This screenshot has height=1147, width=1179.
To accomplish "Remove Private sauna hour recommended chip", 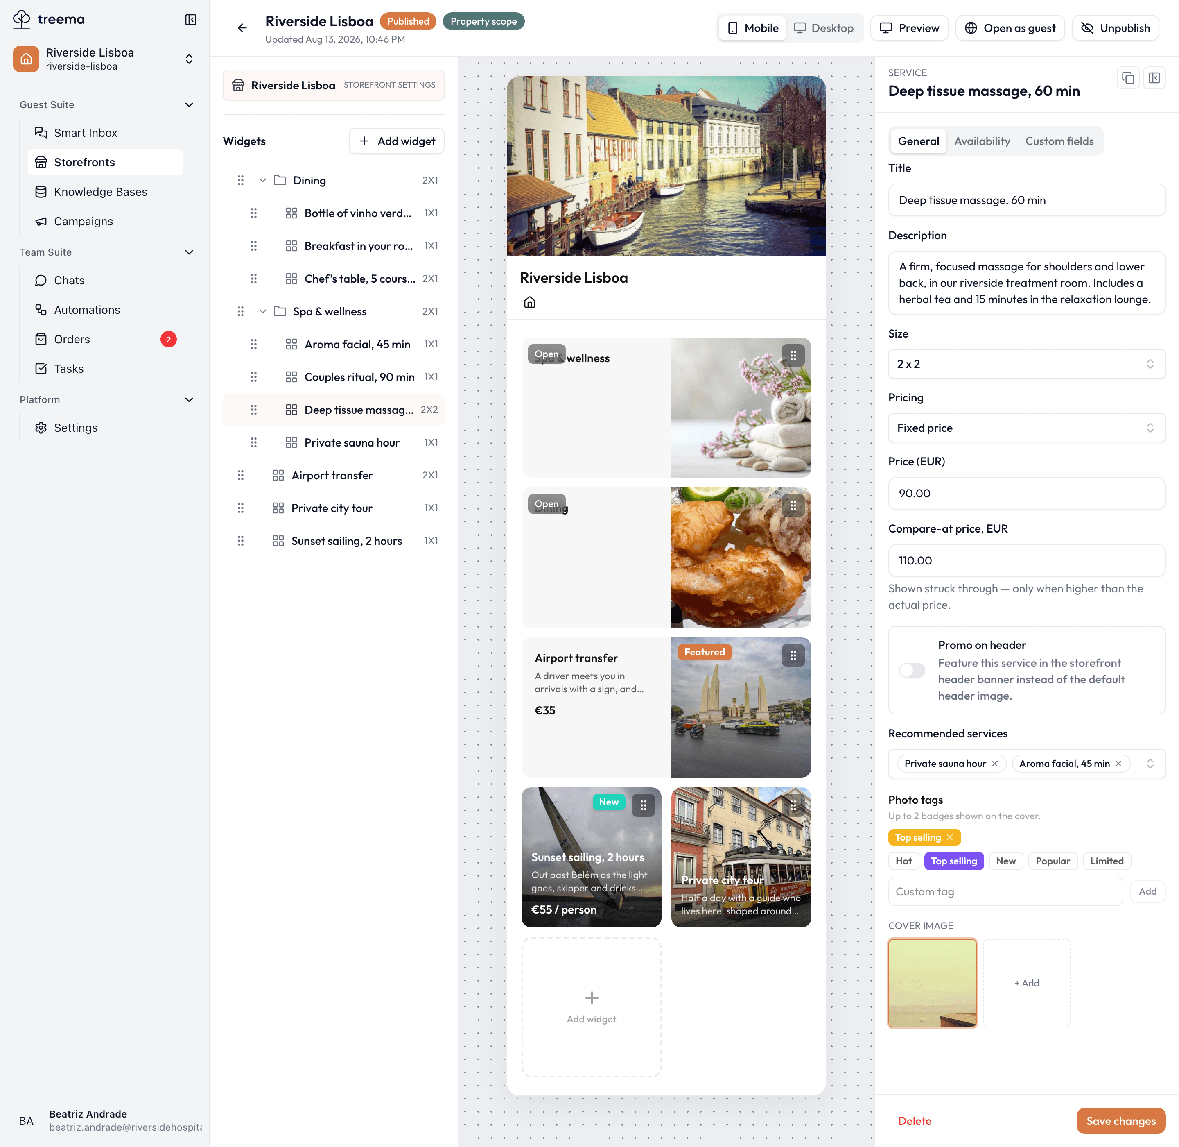I will [995, 763].
